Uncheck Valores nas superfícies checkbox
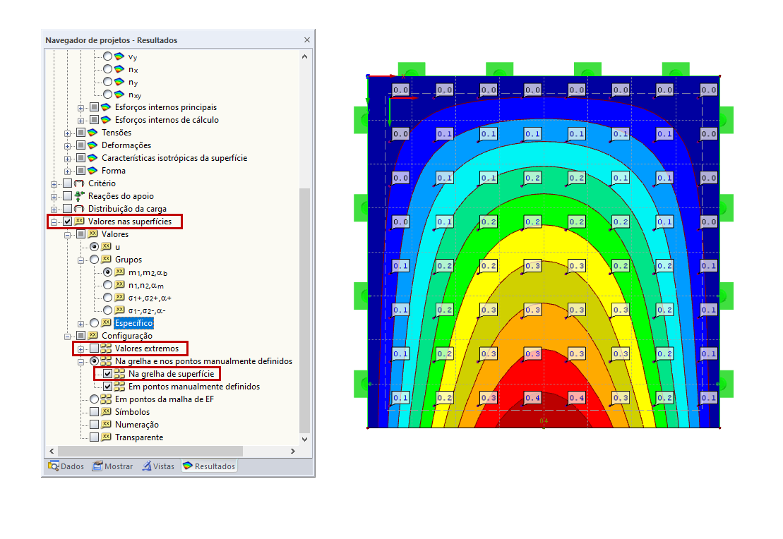783x539 pixels. [x=67, y=221]
